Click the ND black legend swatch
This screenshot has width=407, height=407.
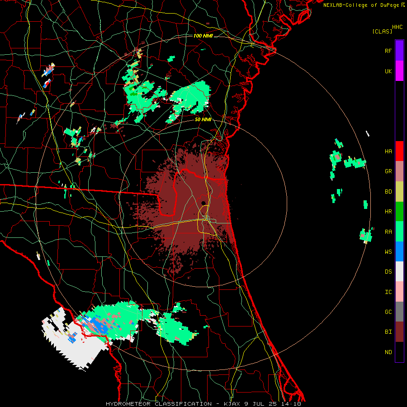coord(399,352)
